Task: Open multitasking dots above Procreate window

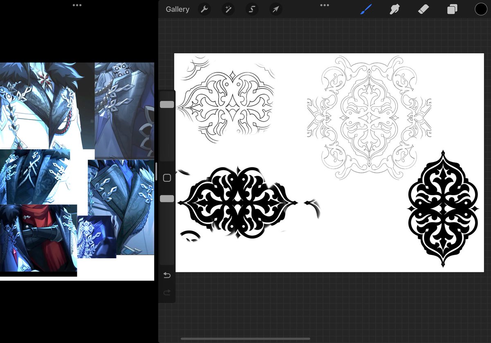Action: coord(324,5)
